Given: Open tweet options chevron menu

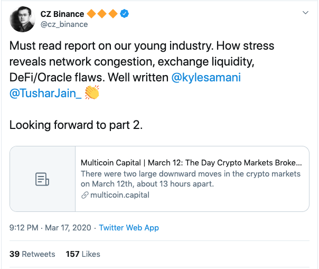Looking at the screenshot, I should click(x=305, y=13).
